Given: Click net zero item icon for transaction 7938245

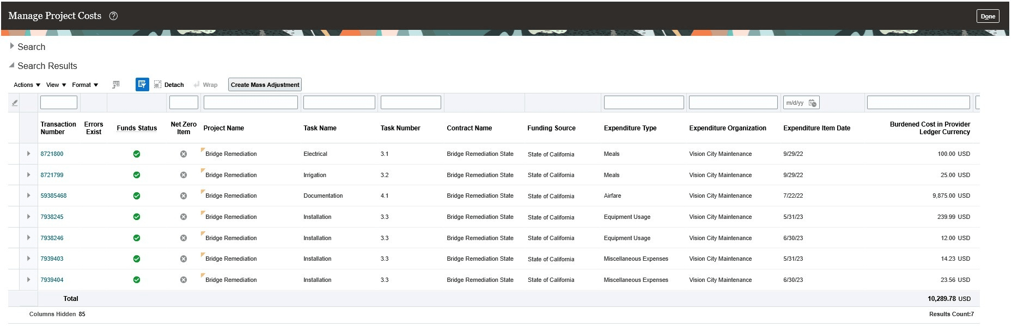Looking at the screenshot, I should (x=184, y=217).
